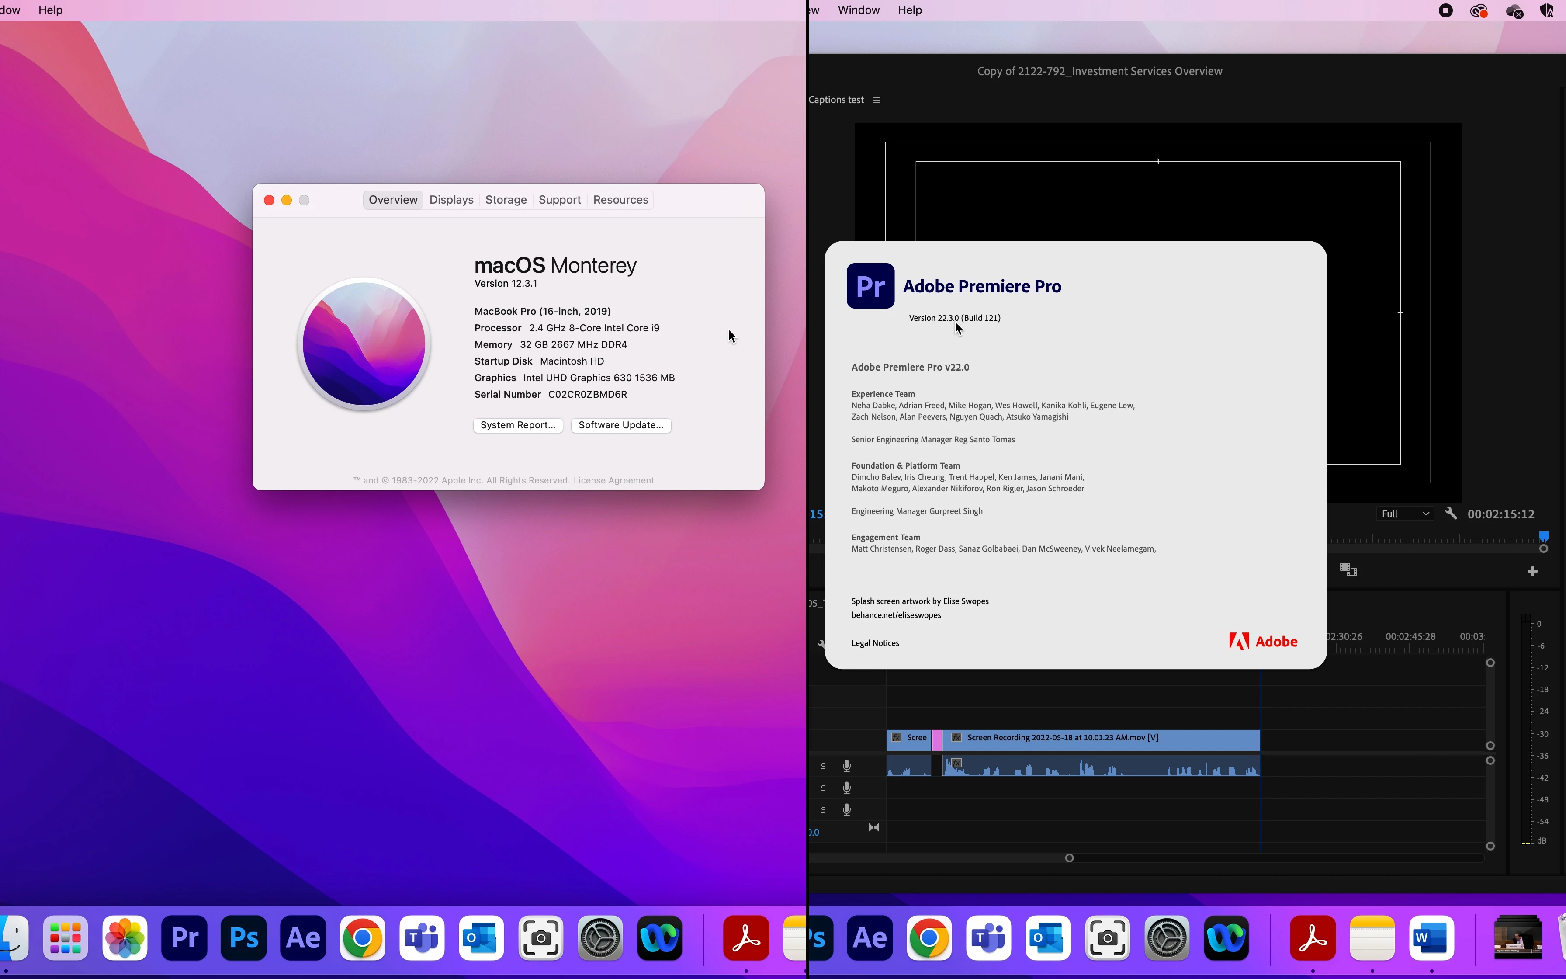Open the Legal Notices link
The height and width of the screenshot is (979, 1566).
875,643
